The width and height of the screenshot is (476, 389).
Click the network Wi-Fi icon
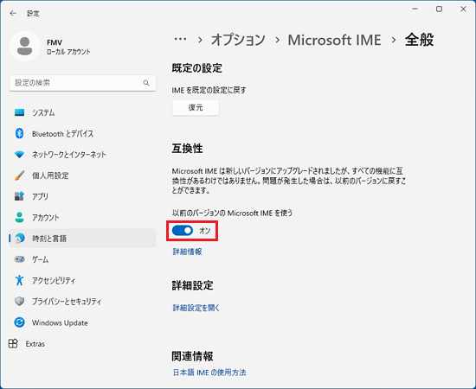19,155
